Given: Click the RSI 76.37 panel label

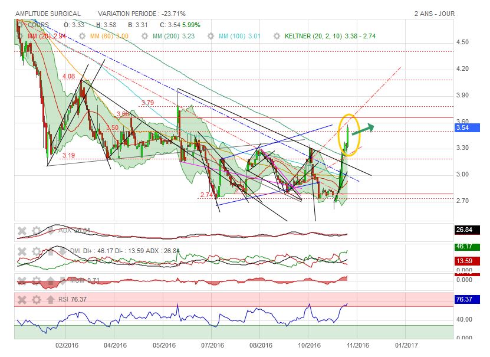Looking at the screenshot, I should click(x=73, y=300).
